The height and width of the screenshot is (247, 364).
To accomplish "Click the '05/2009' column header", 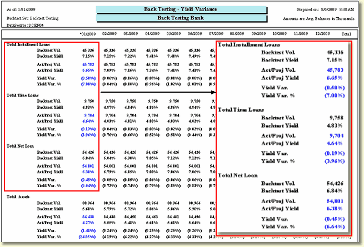I will click(173, 34).
